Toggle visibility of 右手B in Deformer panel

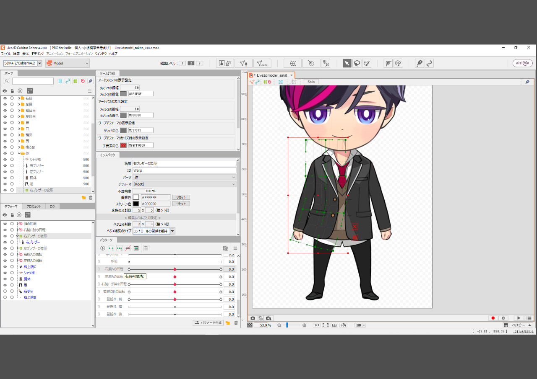coord(5,291)
